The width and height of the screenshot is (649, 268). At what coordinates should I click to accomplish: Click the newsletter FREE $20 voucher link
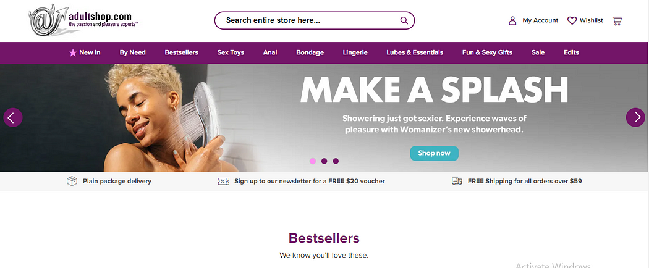(310, 181)
